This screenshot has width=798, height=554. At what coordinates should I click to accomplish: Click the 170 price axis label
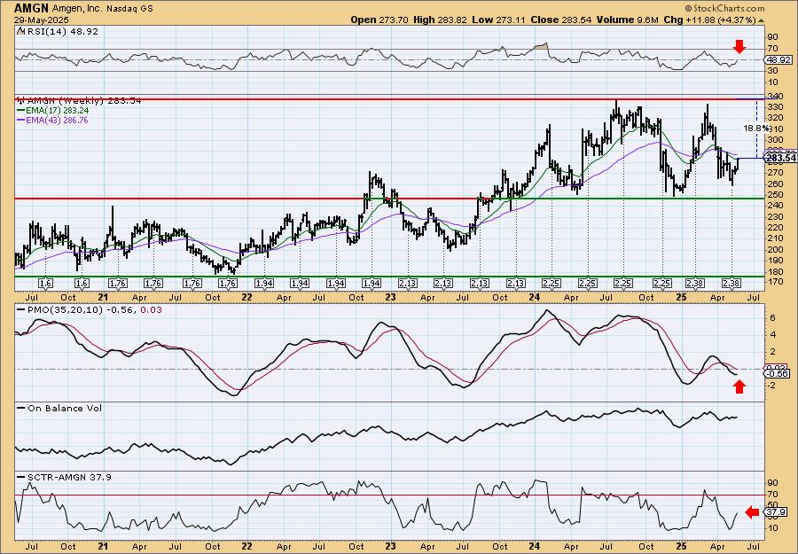click(776, 282)
